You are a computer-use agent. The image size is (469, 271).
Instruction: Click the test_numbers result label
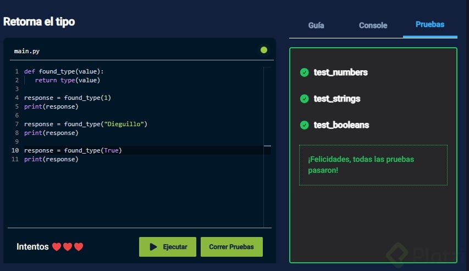pyautogui.click(x=340, y=72)
